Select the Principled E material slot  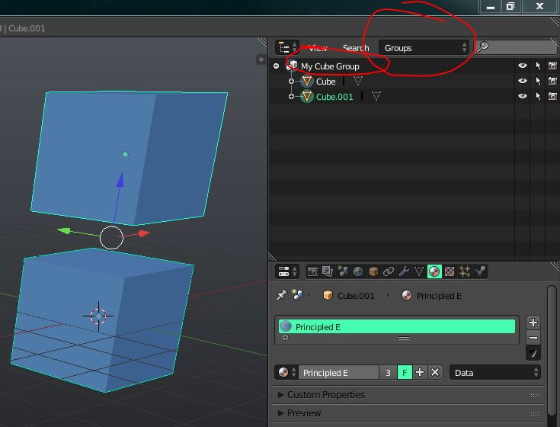pyautogui.click(x=397, y=326)
